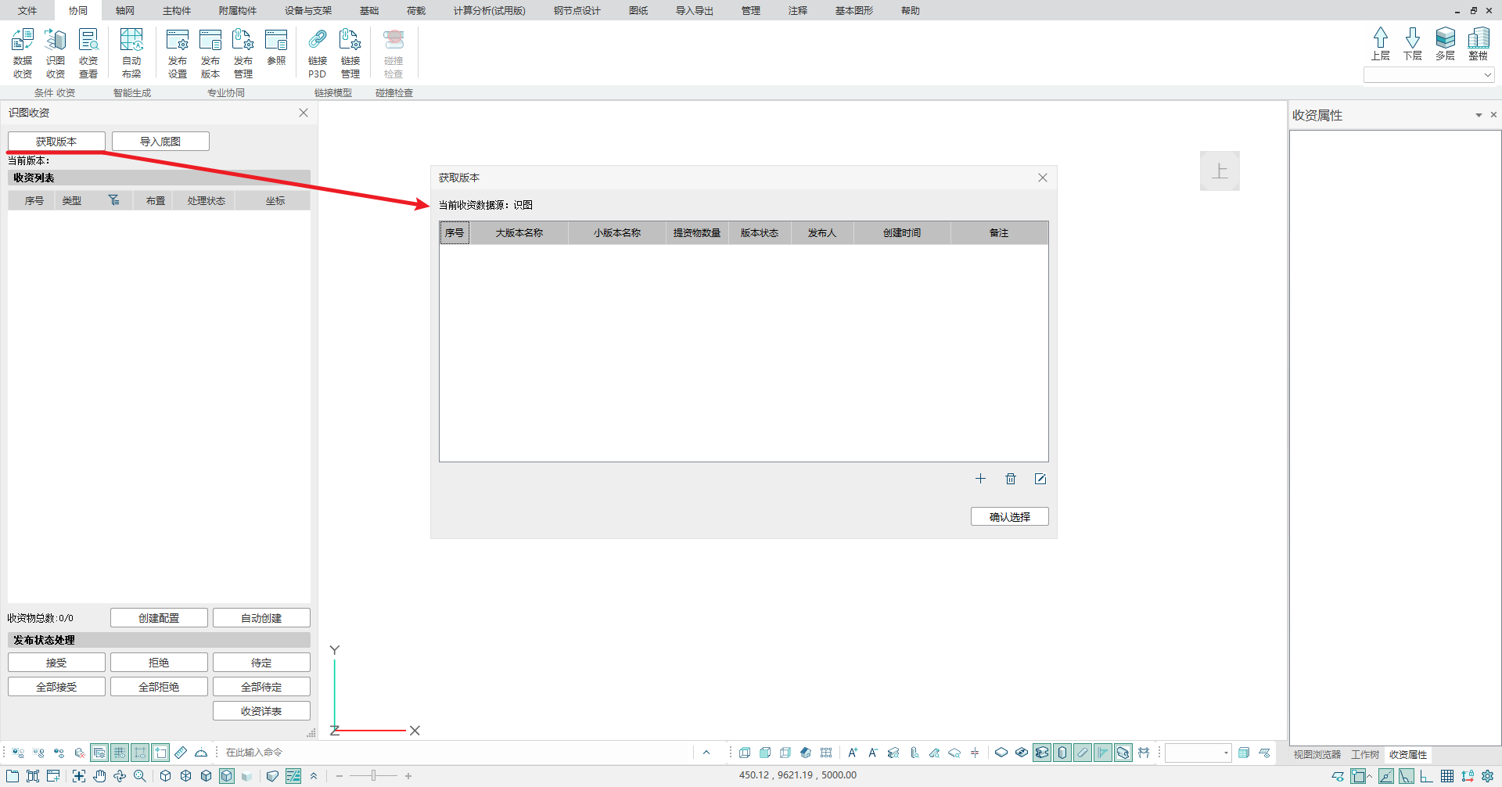
Task: Click the command input field 在此输入命令
Action: (458, 753)
